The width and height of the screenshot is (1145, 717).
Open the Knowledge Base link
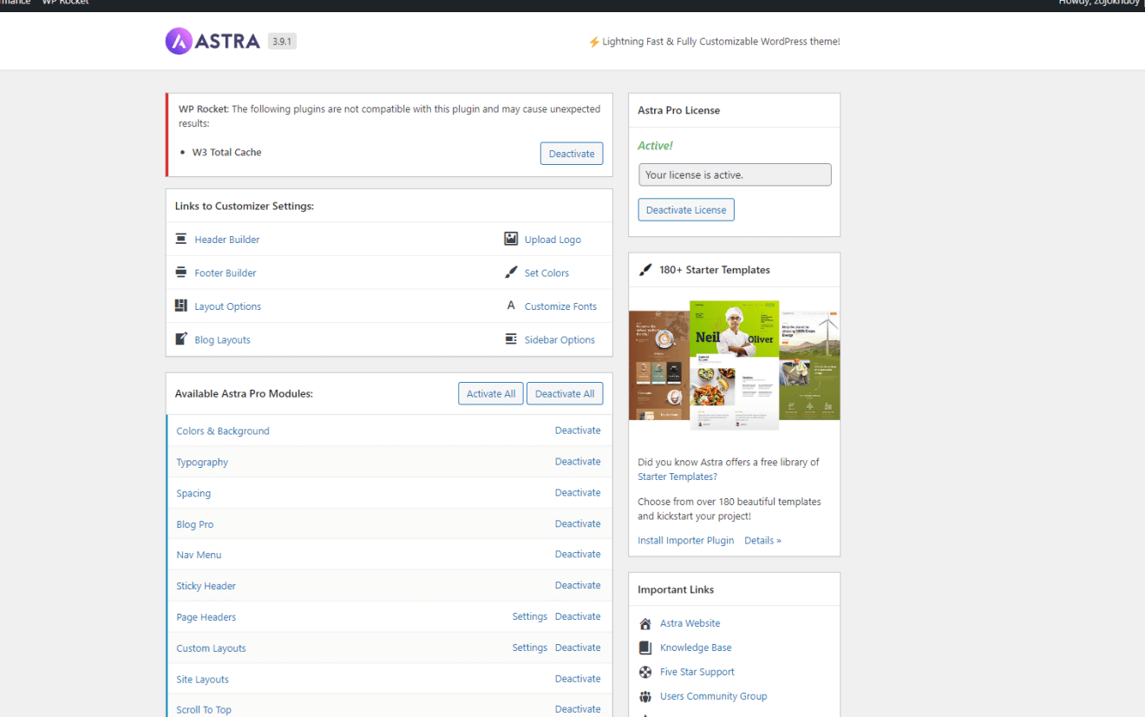(695, 648)
